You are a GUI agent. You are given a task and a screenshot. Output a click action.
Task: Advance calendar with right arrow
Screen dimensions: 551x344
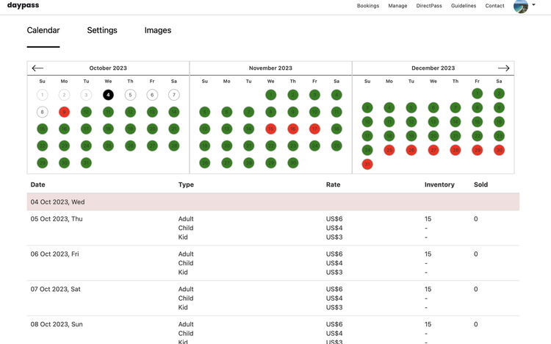(x=503, y=68)
